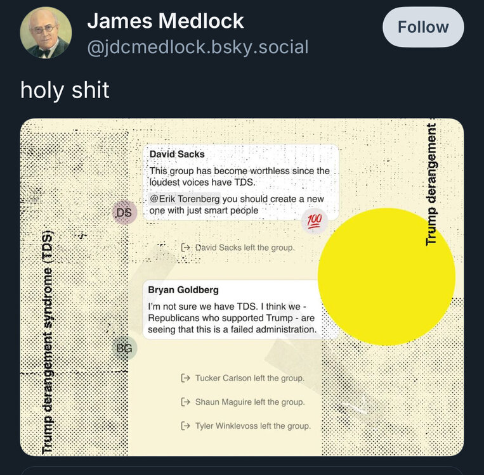Click the DS avatar circle

pyautogui.click(x=124, y=213)
